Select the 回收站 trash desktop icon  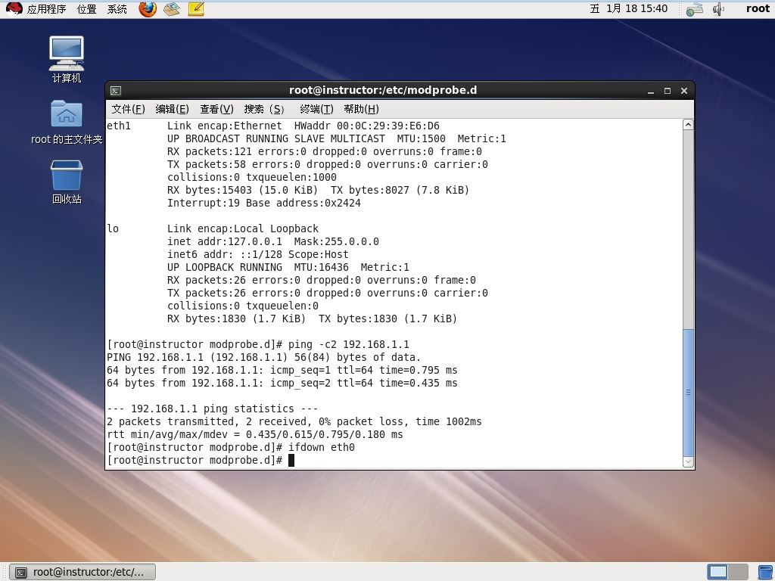click(x=67, y=182)
